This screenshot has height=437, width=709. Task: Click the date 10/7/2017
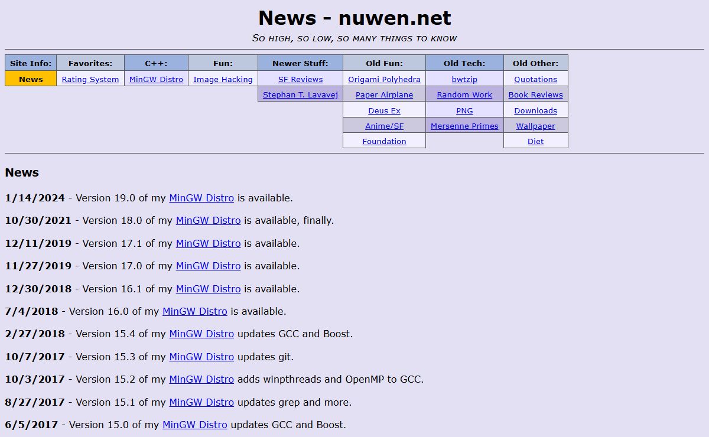[35, 357]
